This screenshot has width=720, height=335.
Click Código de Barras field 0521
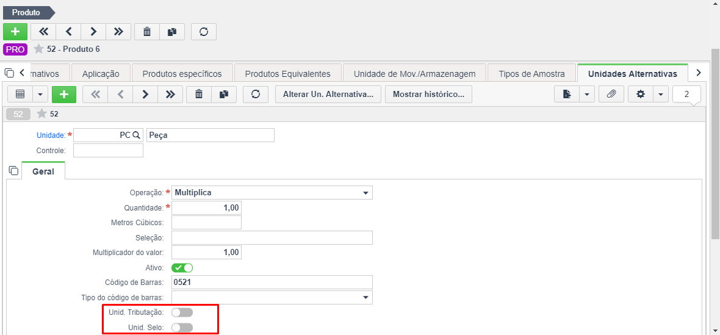tap(272, 283)
